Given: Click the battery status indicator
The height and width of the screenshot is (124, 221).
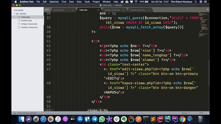Looking at the screenshot, I should [x=144, y=2].
